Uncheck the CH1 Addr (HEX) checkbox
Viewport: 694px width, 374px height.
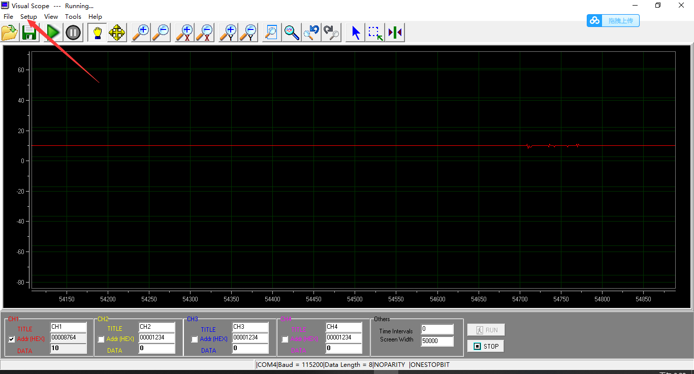tap(11, 339)
